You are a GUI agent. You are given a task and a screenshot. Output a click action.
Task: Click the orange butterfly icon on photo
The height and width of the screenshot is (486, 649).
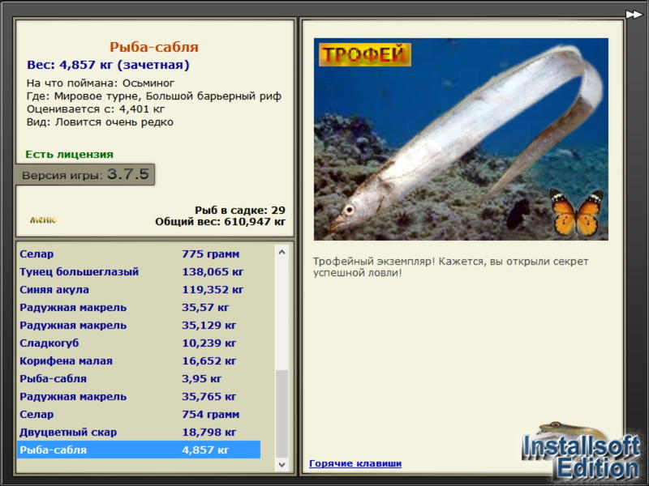pyautogui.click(x=576, y=212)
